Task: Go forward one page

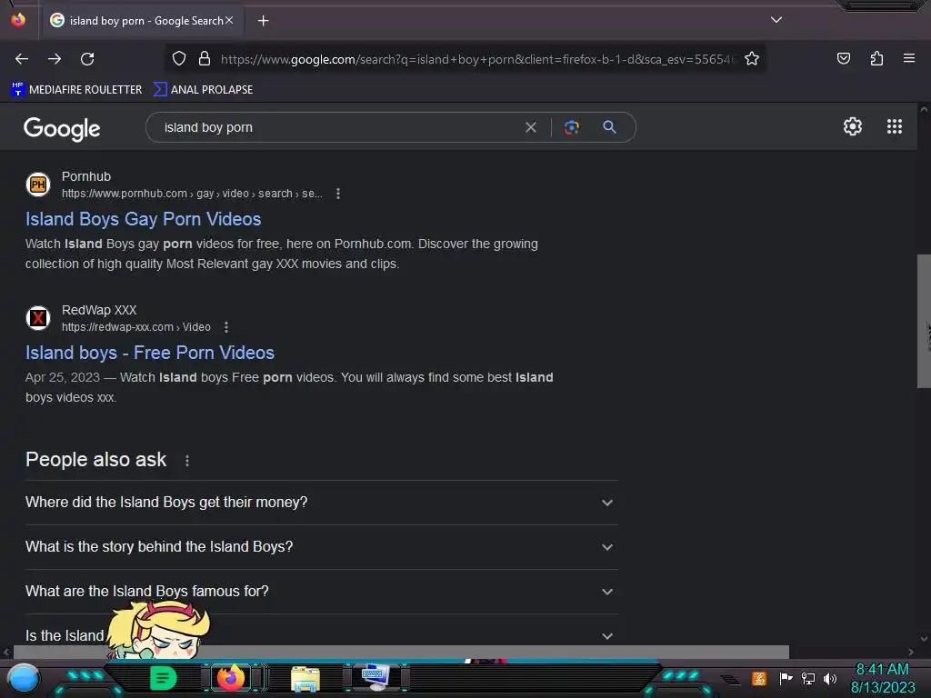Action: (55, 59)
